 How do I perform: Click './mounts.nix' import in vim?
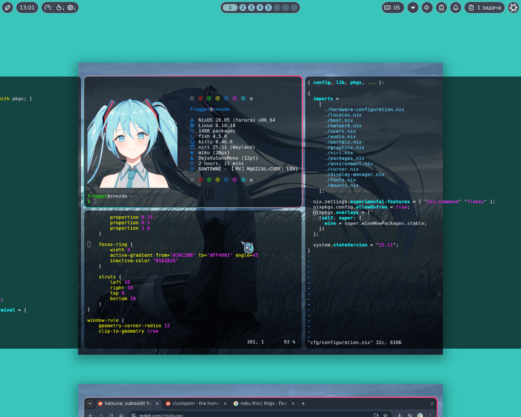tap(342, 185)
